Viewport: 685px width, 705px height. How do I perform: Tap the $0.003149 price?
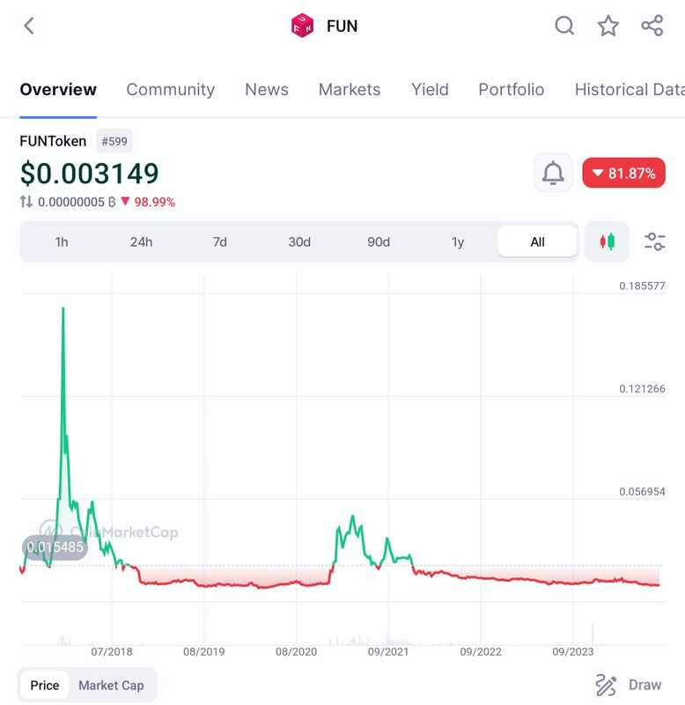click(x=90, y=173)
